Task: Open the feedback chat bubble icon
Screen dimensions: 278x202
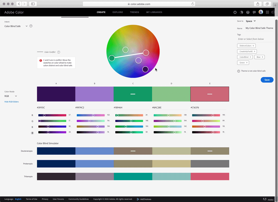Action: 254,12
